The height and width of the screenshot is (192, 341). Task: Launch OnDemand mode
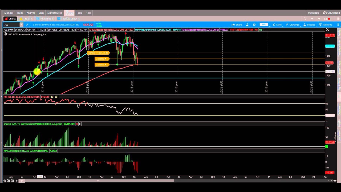coord(332,13)
